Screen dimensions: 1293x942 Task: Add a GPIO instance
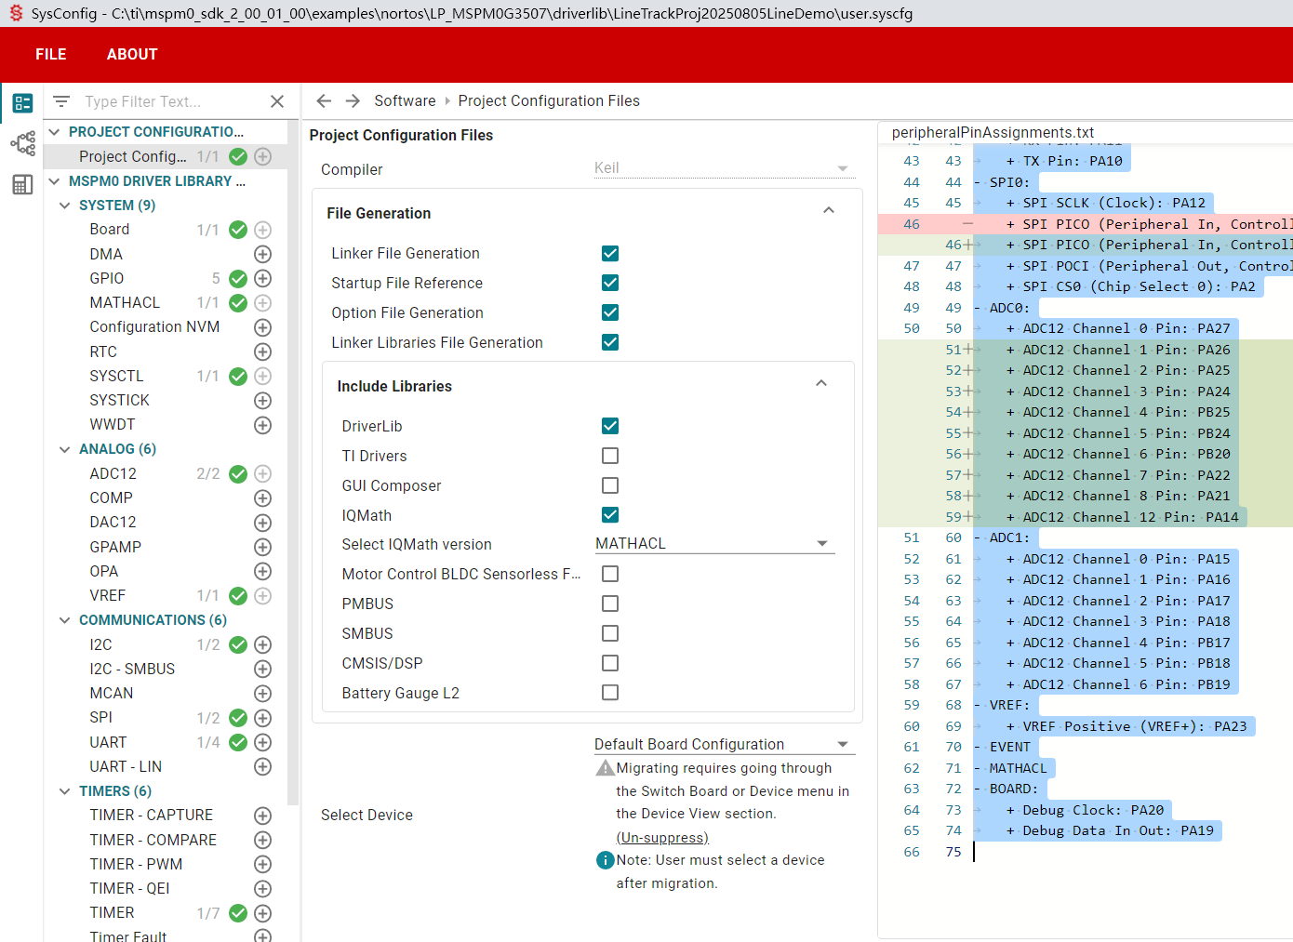[x=263, y=278]
